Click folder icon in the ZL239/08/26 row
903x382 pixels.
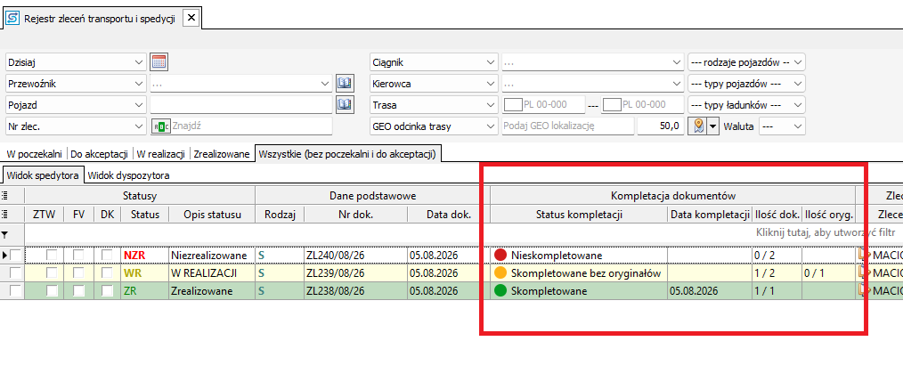coord(865,272)
